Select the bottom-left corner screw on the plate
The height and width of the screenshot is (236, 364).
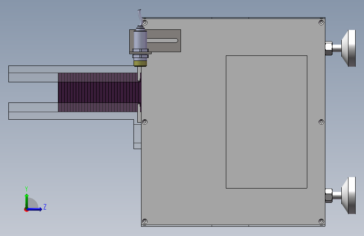coord(144,221)
